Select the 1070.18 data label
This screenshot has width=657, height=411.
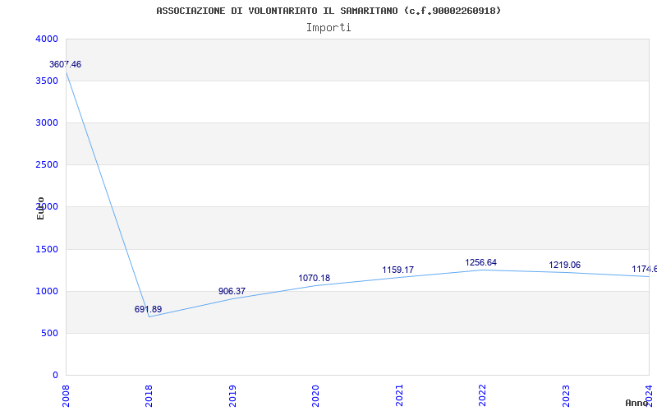(315, 278)
